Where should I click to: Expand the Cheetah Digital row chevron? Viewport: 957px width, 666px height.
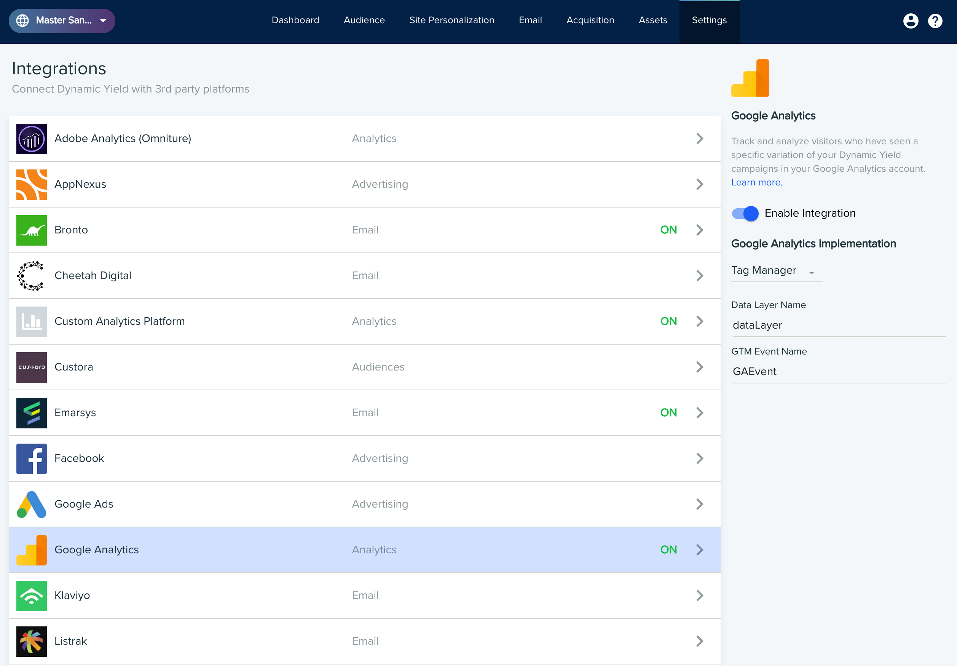coord(699,276)
